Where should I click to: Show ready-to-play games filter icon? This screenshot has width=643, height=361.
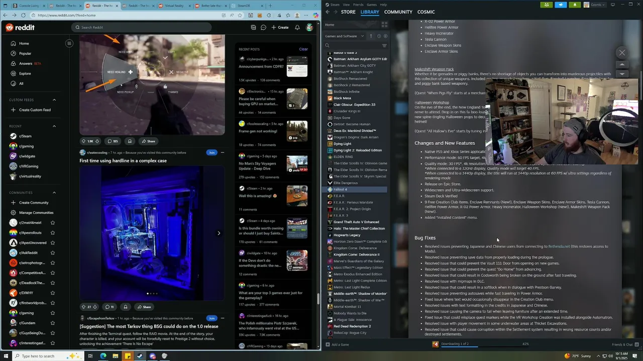pos(385,36)
